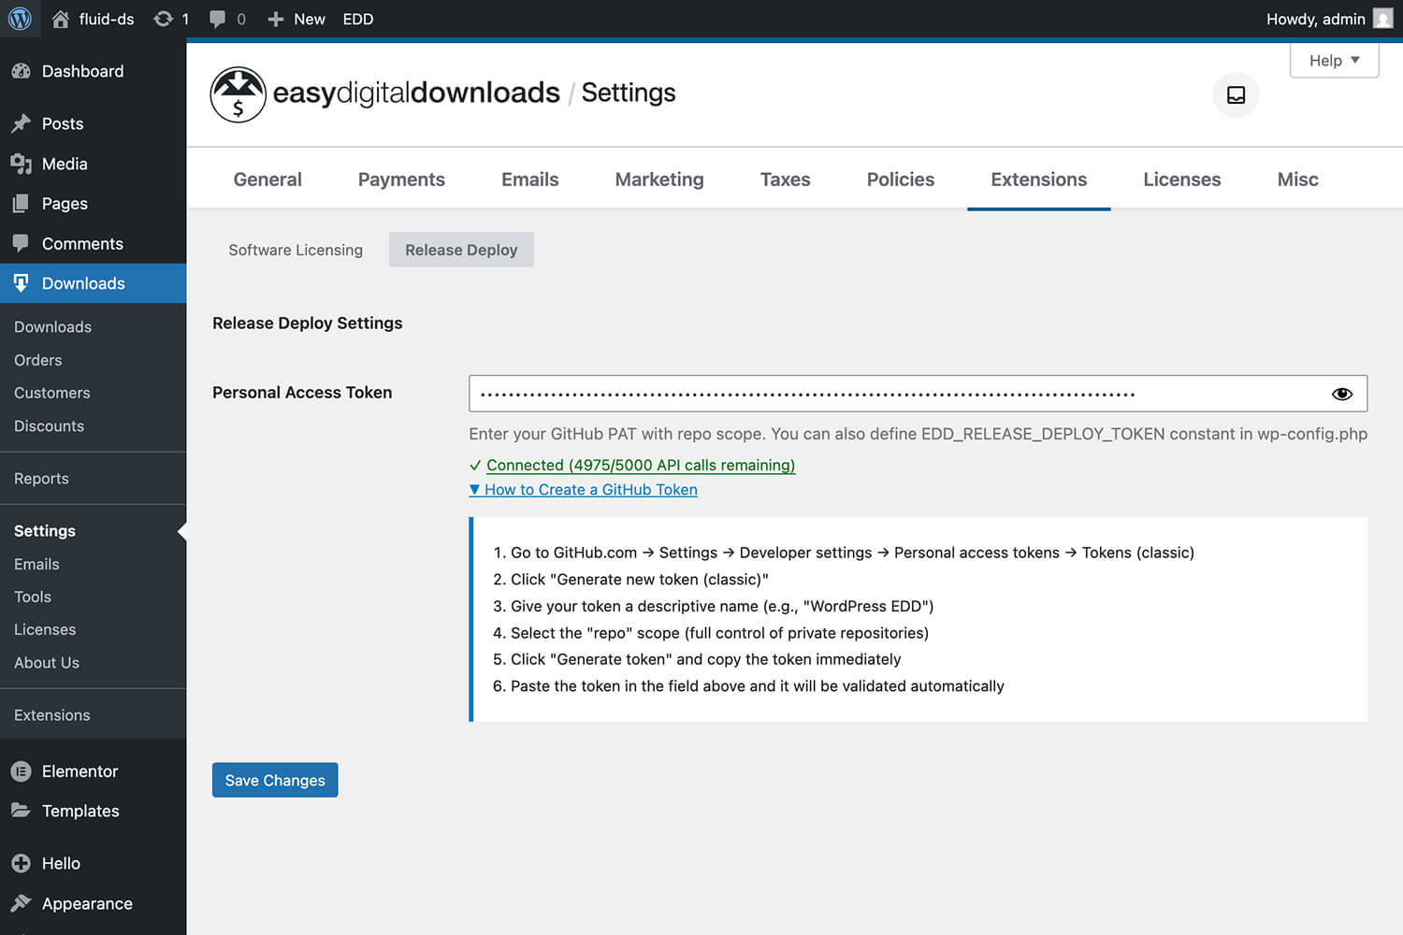Save Changes for Release Deploy settings
Screen dimensions: 1403x935
[x=274, y=780]
